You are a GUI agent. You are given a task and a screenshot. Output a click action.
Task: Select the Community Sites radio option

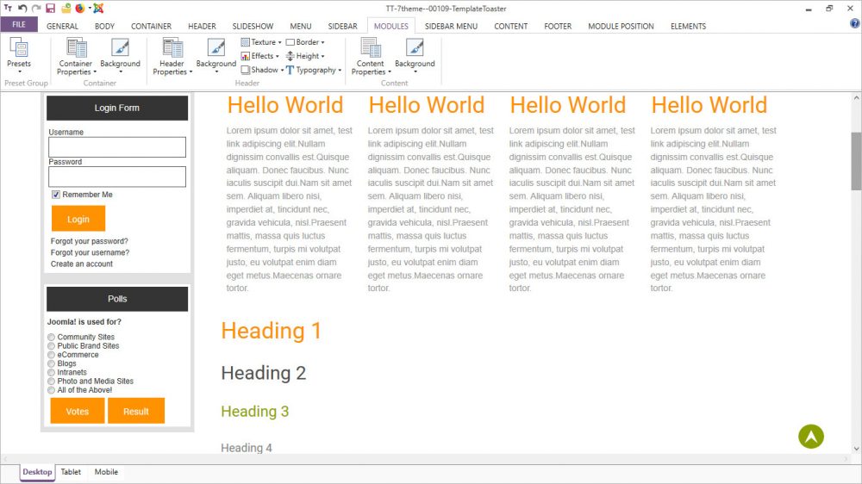[52, 338]
